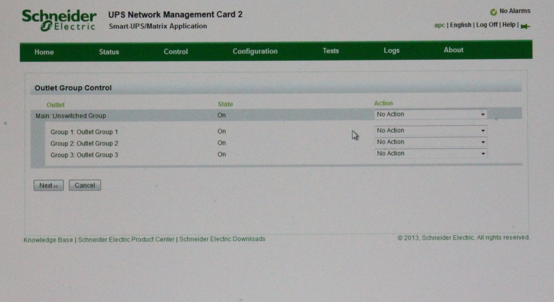Viewport: 554px width, 302px height.
Task: Open Action dropdown for Outlet Group 3
Action: (x=431, y=153)
